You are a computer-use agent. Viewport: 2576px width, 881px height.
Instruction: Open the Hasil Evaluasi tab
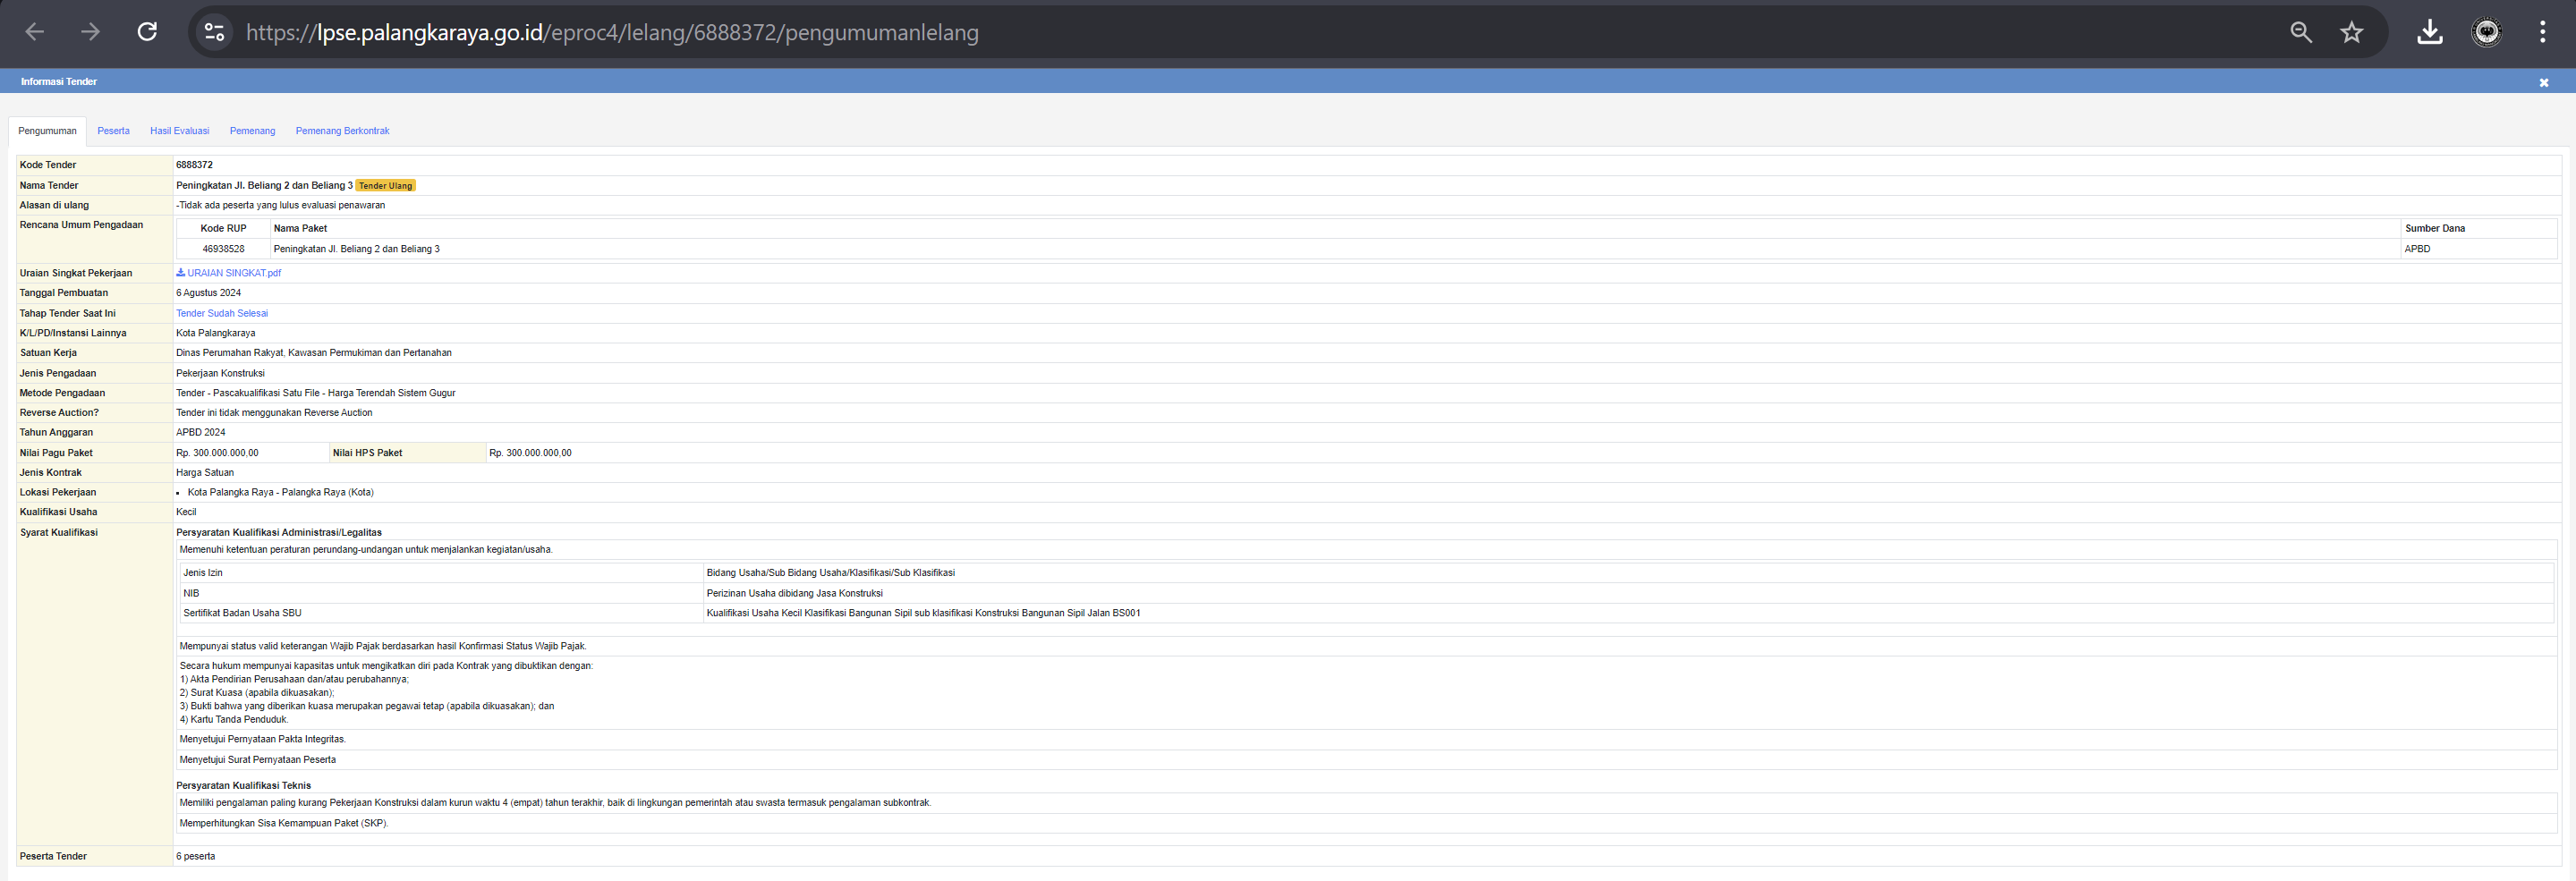point(179,131)
